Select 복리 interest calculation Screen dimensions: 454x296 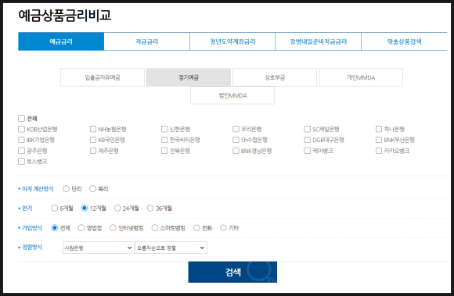pos(92,188)
